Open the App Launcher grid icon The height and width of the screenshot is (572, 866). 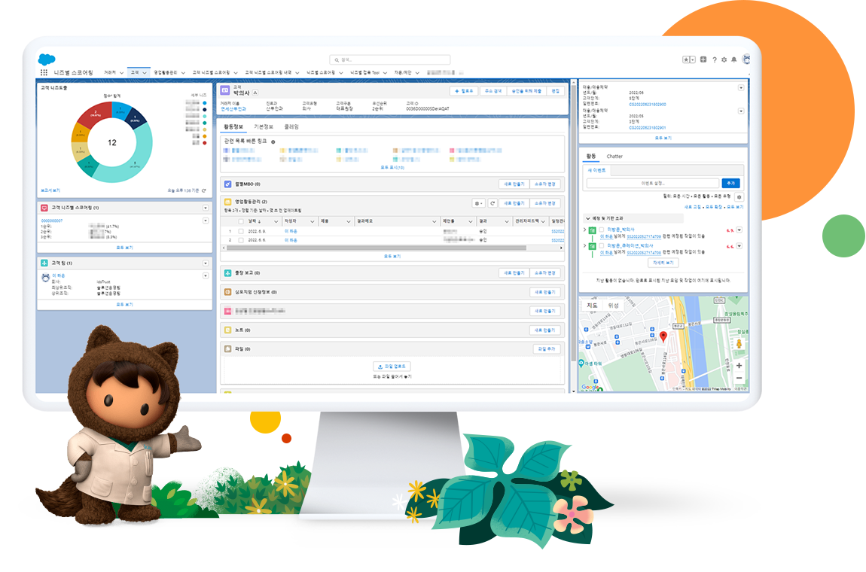click(44, 72)
